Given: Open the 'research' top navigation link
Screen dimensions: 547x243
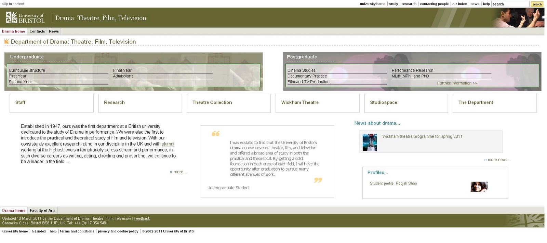Looking at the screenshot, I should point(409,4).
